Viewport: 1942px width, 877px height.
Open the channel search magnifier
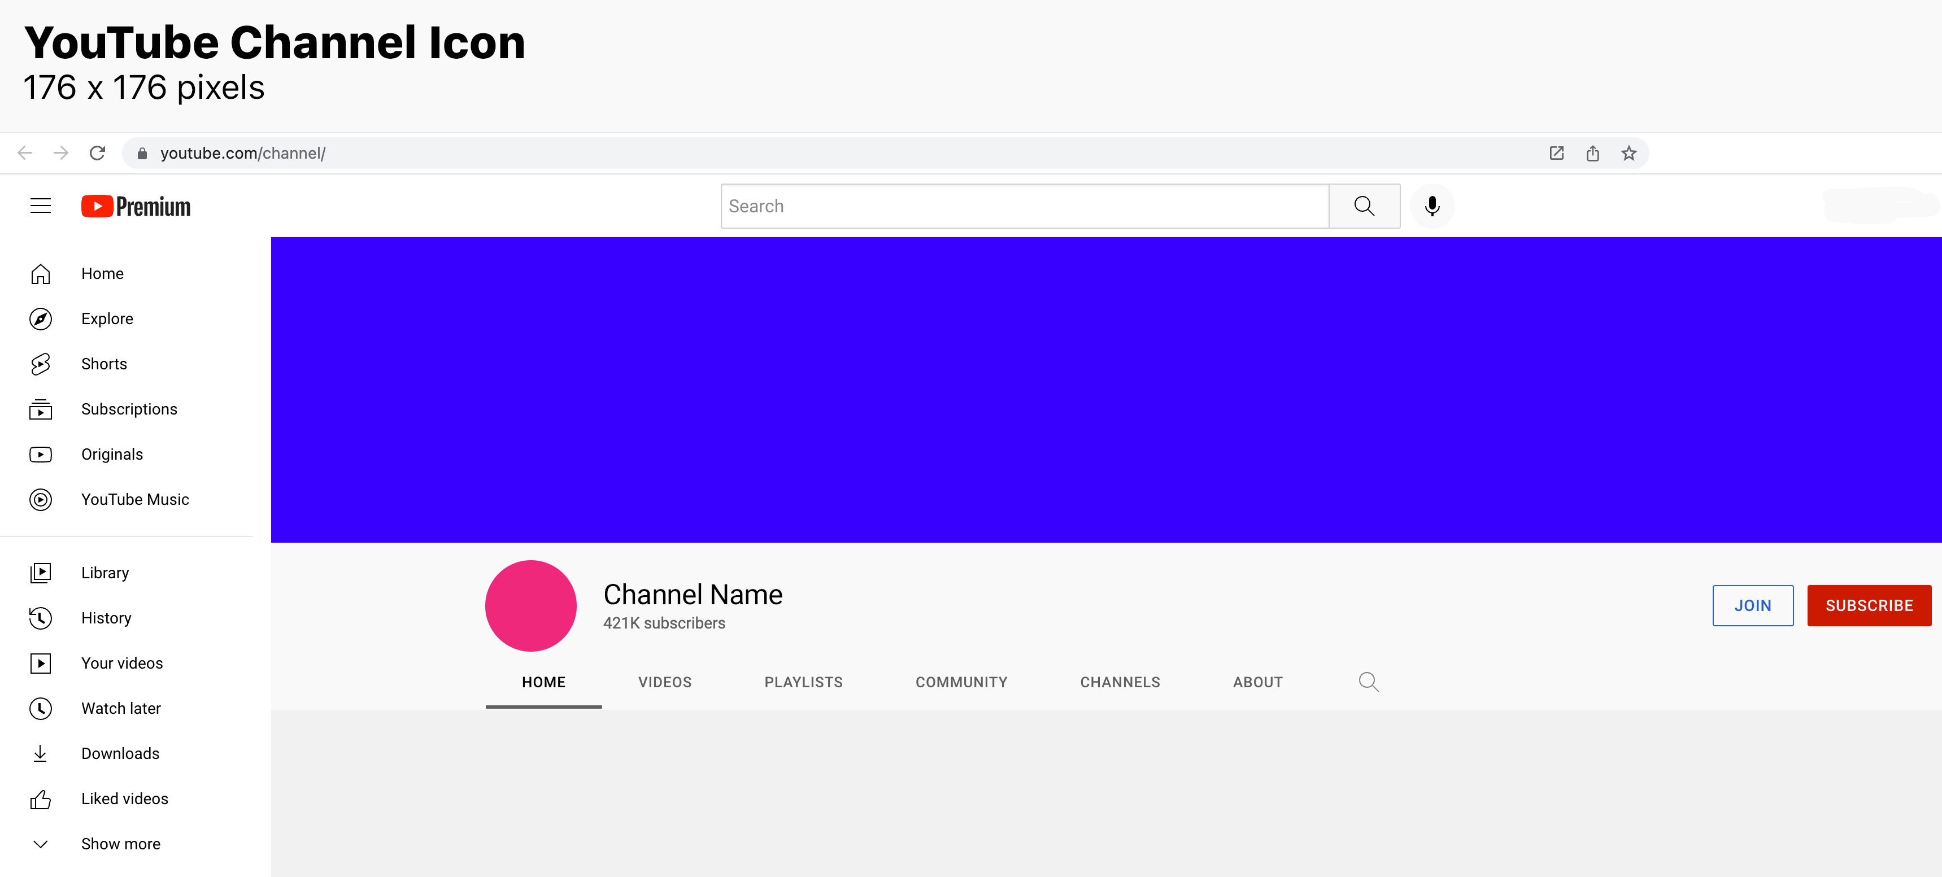(1369, 681)
